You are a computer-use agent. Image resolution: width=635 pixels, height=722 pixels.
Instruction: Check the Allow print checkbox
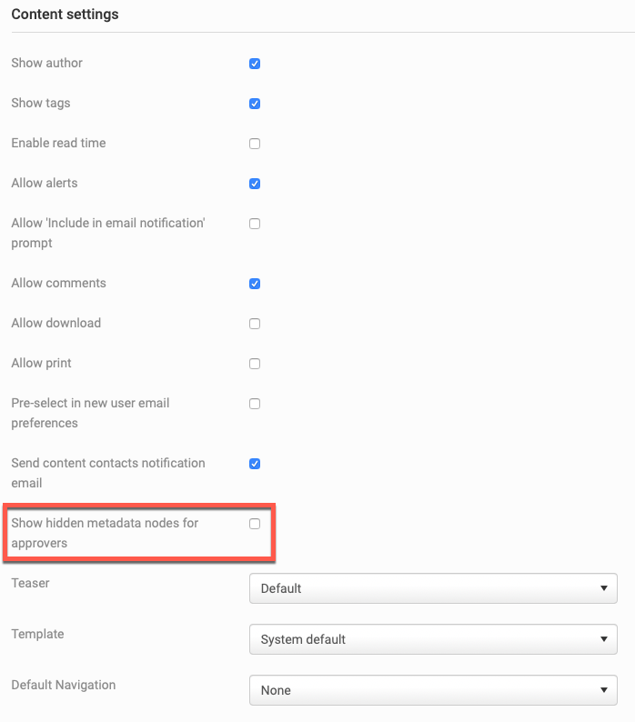pyautogui.click(x=255, y=364)
